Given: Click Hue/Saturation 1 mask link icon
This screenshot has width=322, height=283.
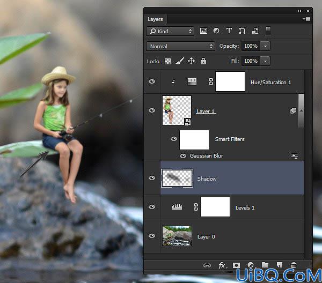Looking at the screenshot, I should (211, 81).
